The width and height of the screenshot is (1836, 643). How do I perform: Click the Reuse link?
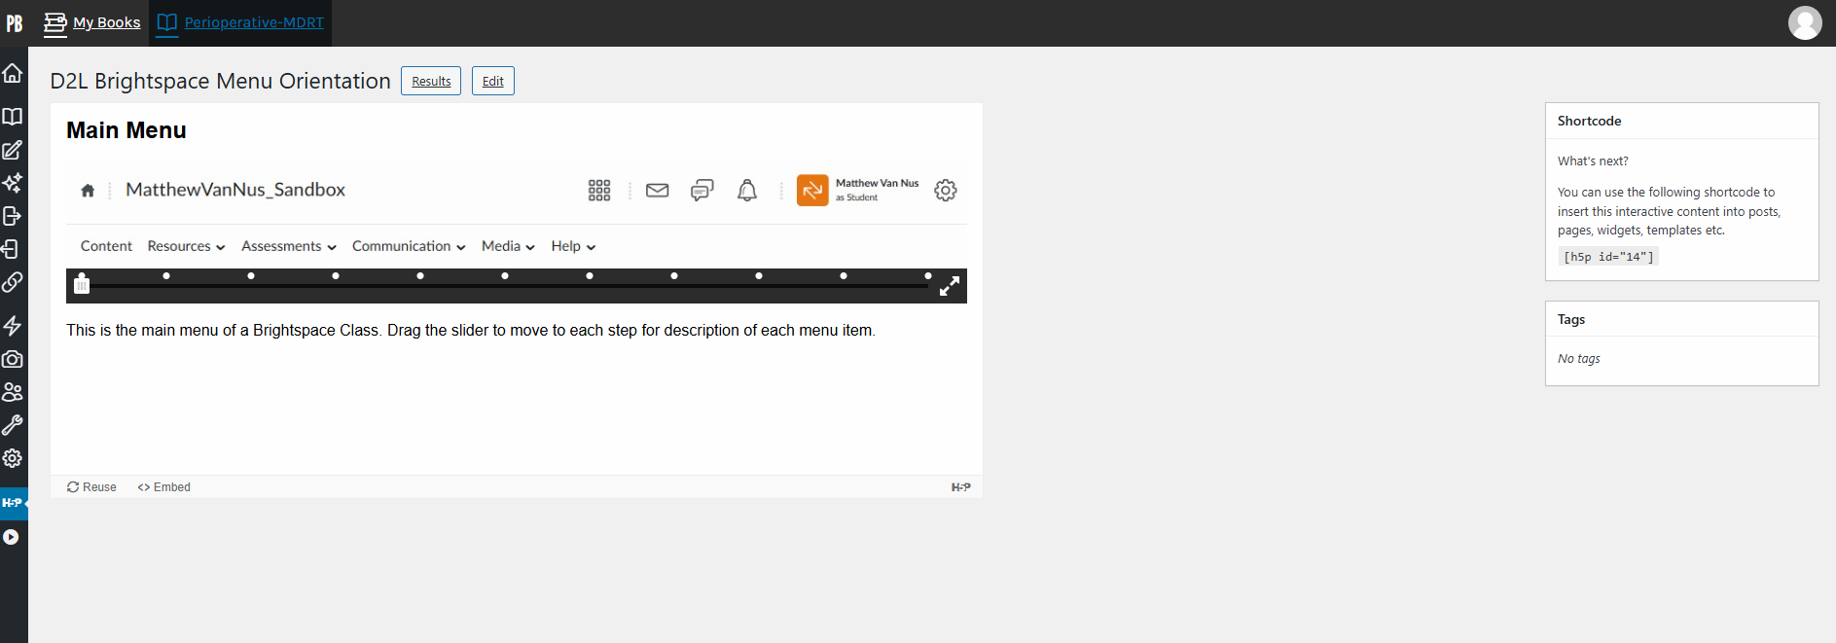[x=91, y=487]
